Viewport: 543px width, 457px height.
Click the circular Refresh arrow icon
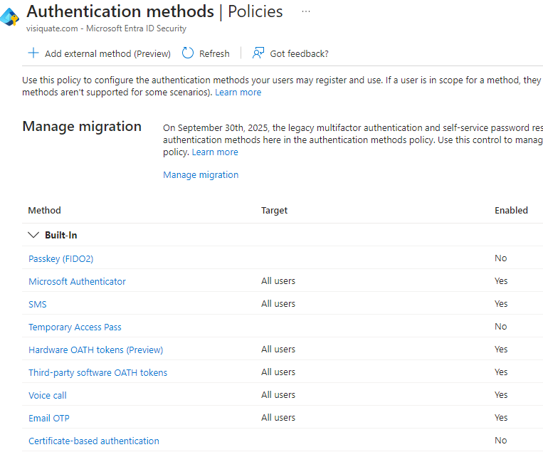[x=188, y=53]
